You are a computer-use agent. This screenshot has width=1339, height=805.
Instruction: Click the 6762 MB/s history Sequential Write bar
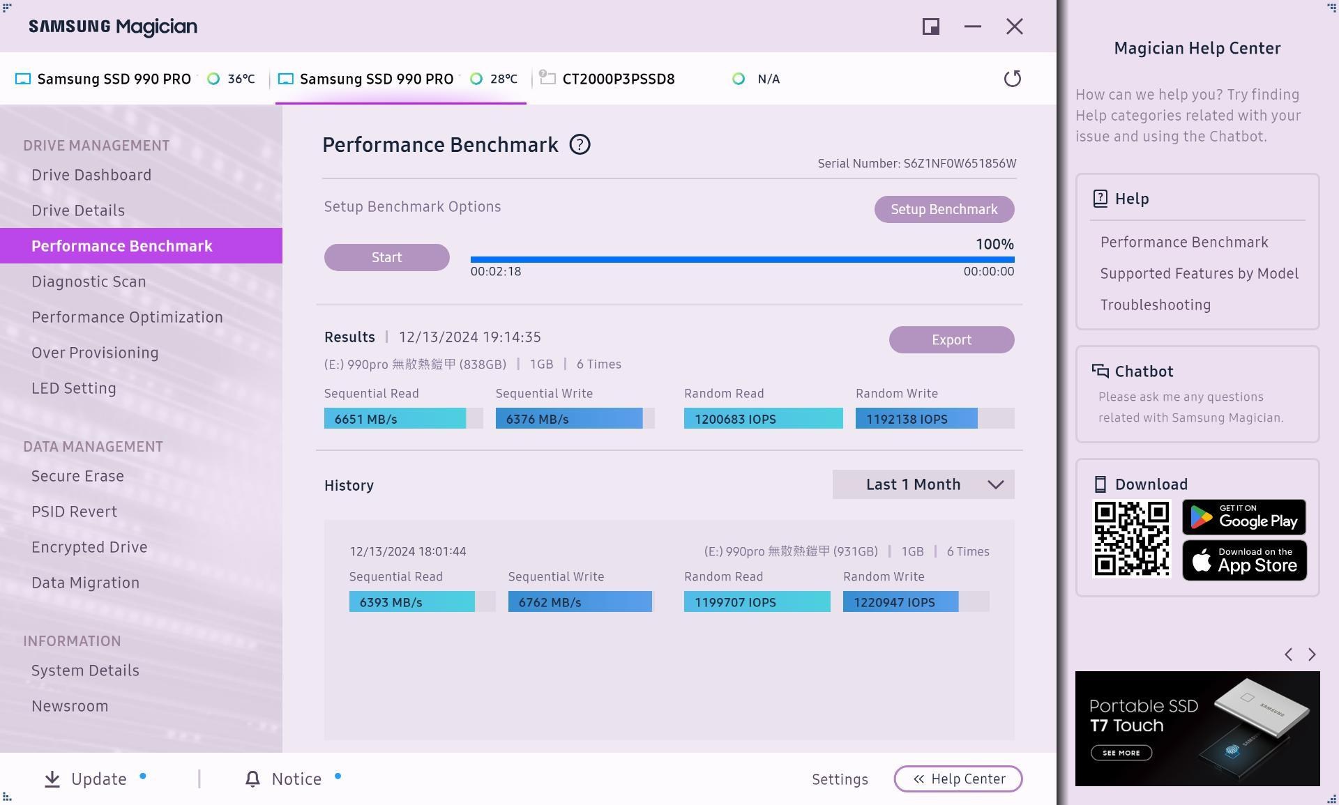(x=581, y=601)
